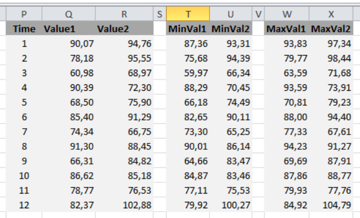Select cell containing 102,88
The image size is (360, 218).
124,205
